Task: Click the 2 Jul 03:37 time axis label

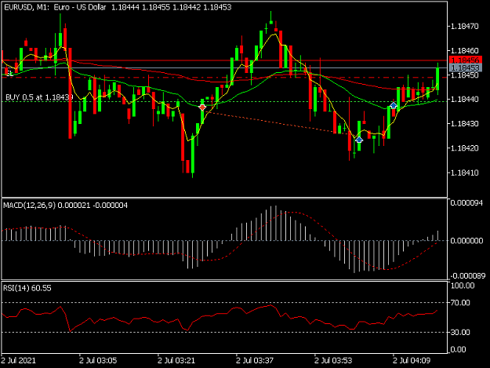Action: tap(255, 360)
